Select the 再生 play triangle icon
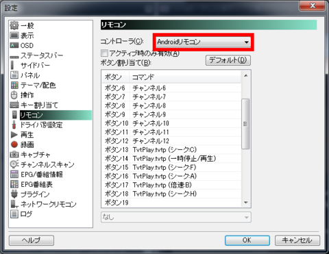Viewport: 329px width, 254px height. click(x=14, y=135)
